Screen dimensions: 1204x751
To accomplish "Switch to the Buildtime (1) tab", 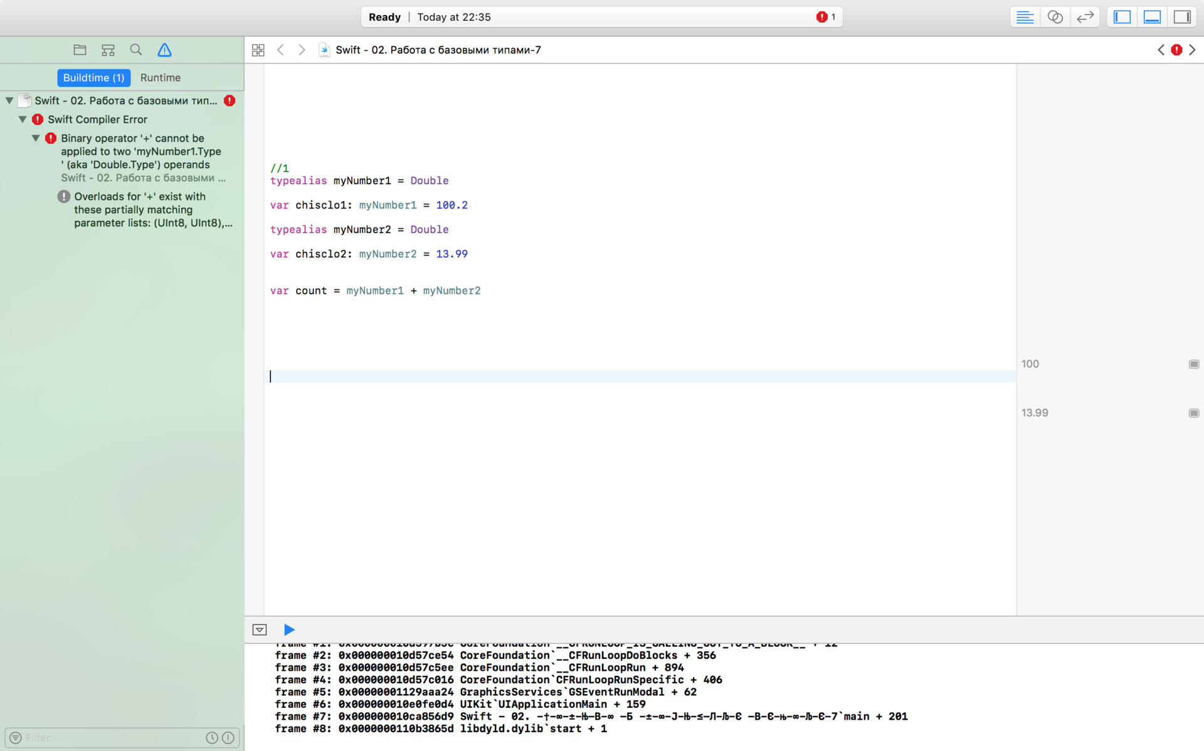I will click(94, 78).
